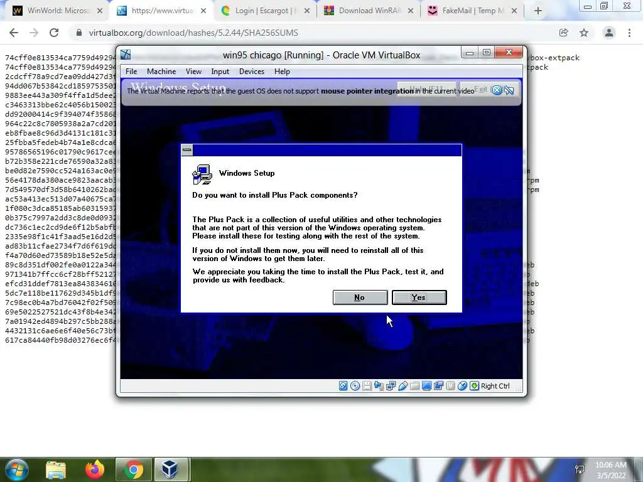The height and width of the screenshot is (482, 643).
Task: Switch to the Login Escargot tab
Action: click(265, 11)
